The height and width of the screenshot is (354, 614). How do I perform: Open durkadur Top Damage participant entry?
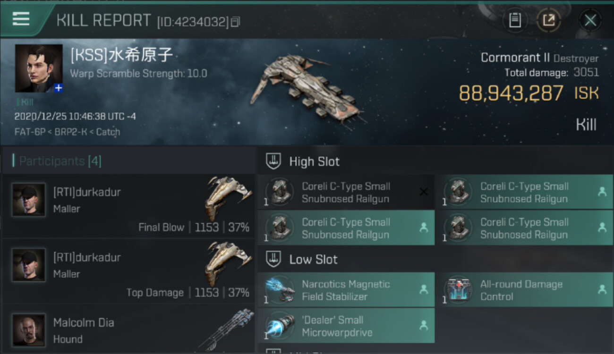128,271
